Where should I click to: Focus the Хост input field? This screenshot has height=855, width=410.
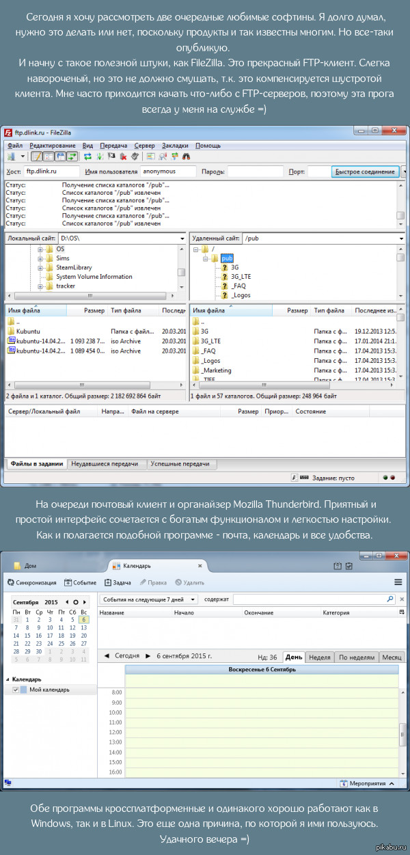[52, 172]
